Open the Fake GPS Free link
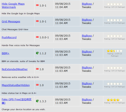The image size is (126, 112). click(x=16, y=101)
